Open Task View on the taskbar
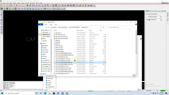Image resolution: width=169 pixels, height=95 pixels. tap(41, 93)
